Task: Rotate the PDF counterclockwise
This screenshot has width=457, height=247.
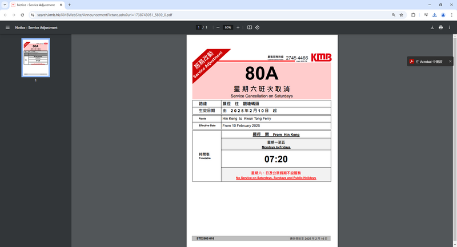Action: point(257,27)
